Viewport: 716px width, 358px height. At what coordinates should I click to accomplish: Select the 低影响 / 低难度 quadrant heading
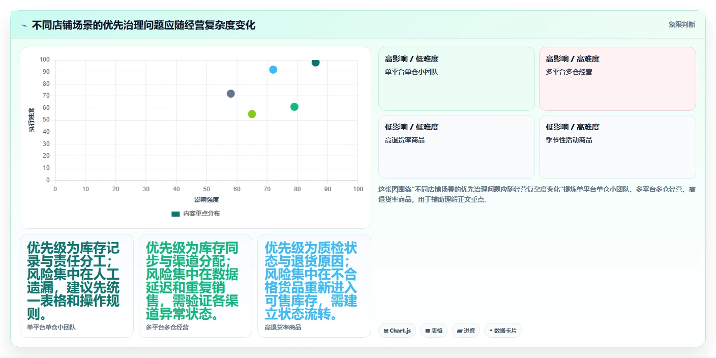coord(411,127)
